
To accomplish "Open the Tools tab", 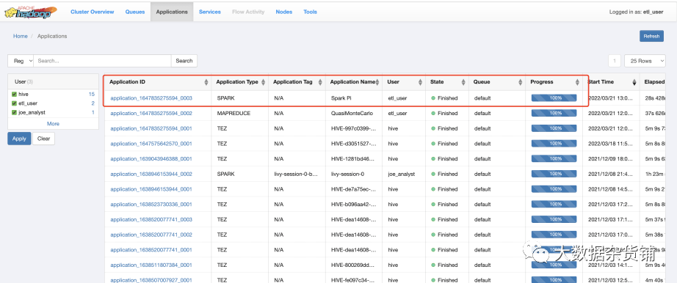I will [x=310, y=12].
